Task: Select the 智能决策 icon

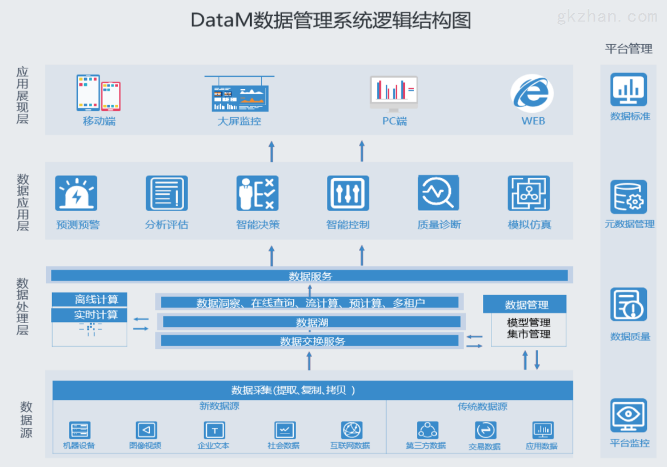Action: coord(257,192)
